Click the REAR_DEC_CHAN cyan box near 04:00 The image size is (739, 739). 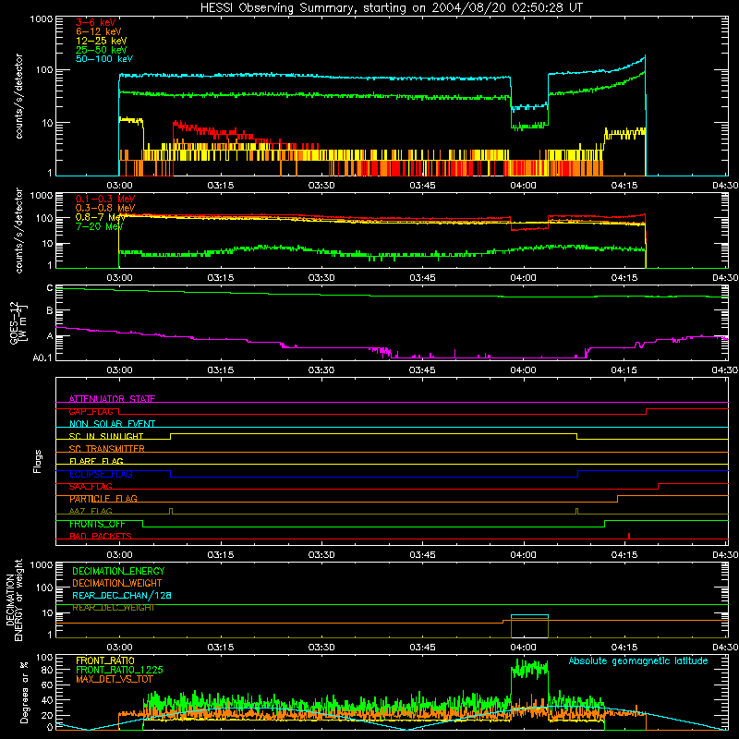[529, 615]
